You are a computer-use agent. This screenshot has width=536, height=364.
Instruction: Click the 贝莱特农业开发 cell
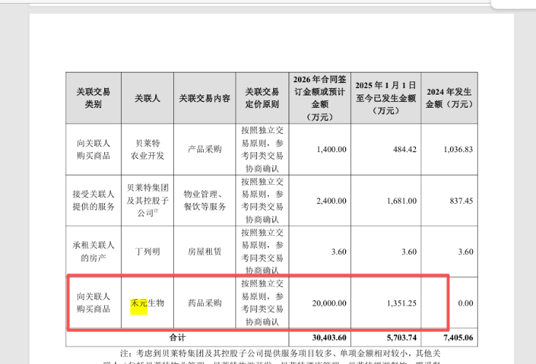147,149
